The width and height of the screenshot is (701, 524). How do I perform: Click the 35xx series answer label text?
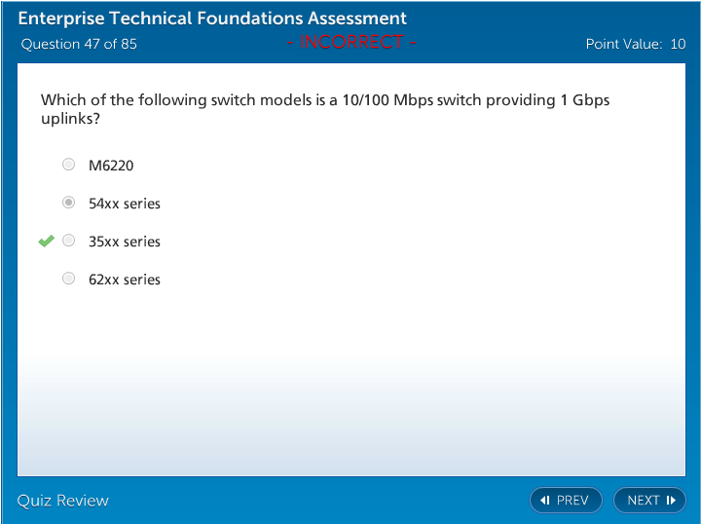point(125,242)
